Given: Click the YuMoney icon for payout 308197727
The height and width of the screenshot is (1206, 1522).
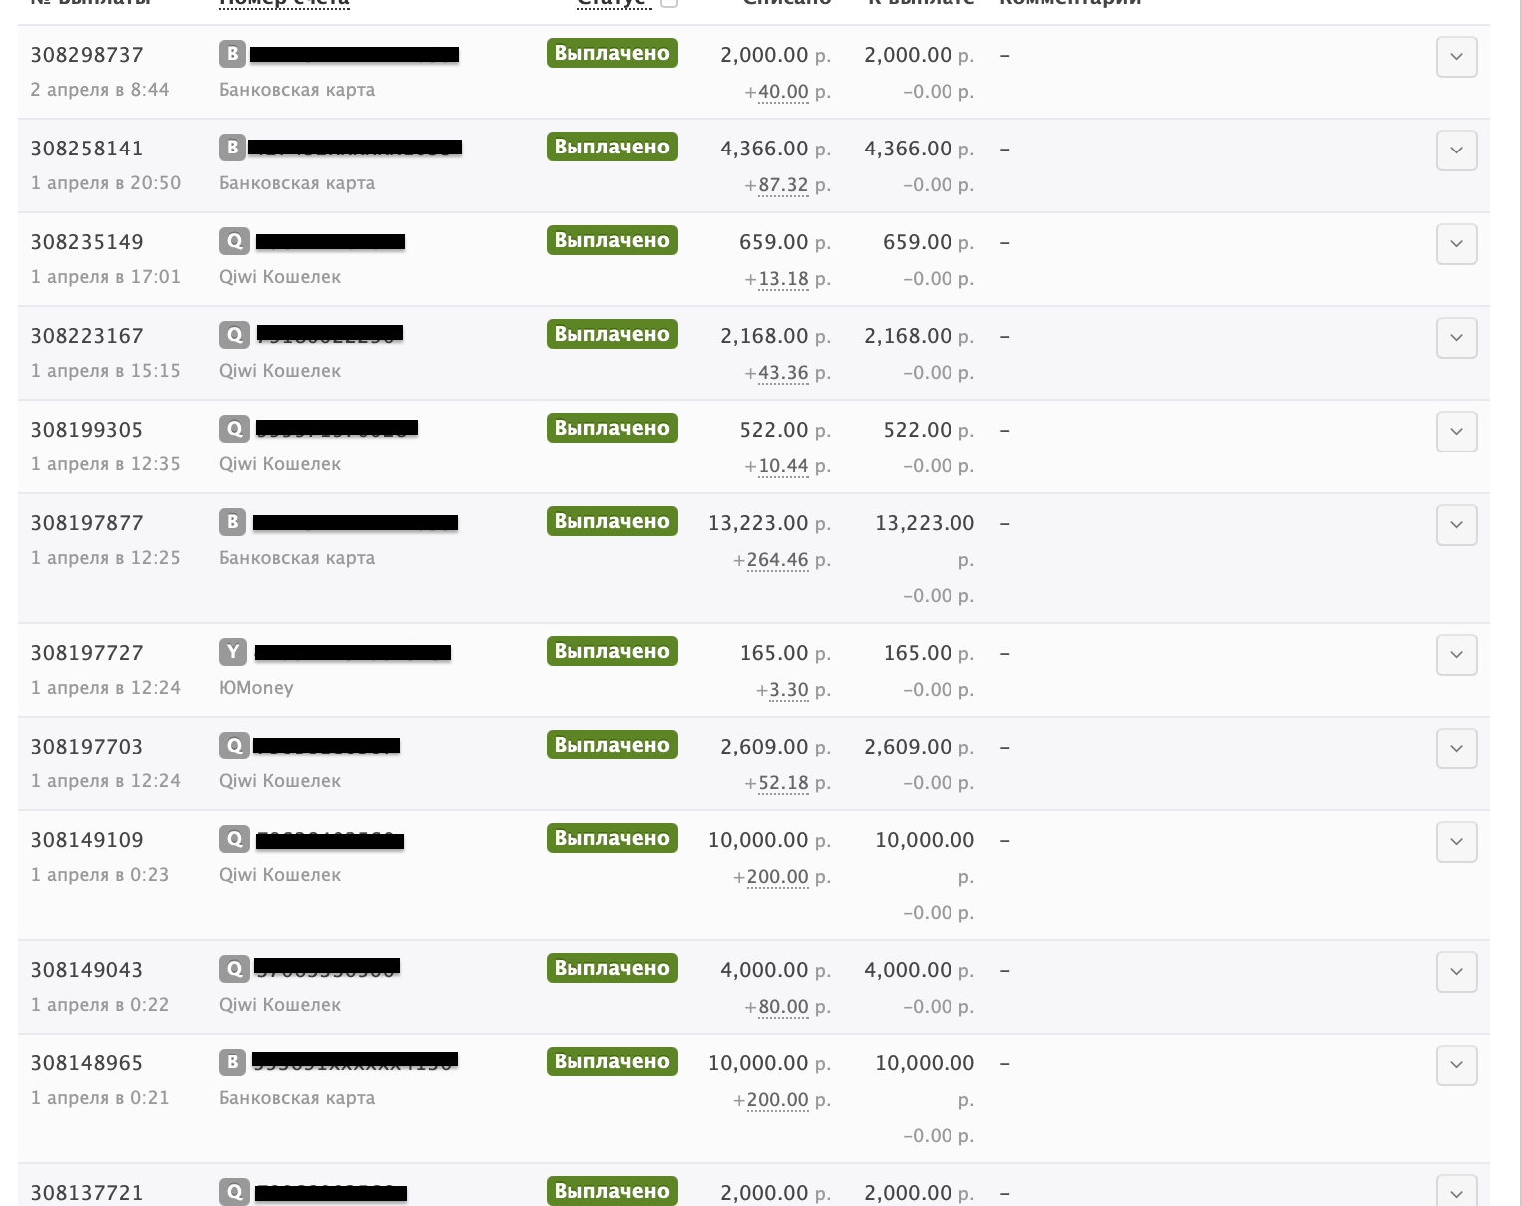Looking at the screenshot, I should tap(232, 652).
